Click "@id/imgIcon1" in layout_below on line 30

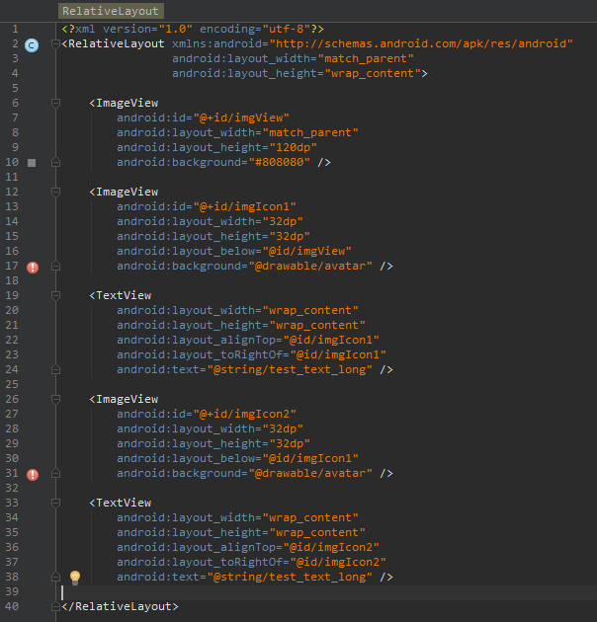[310, 458]
